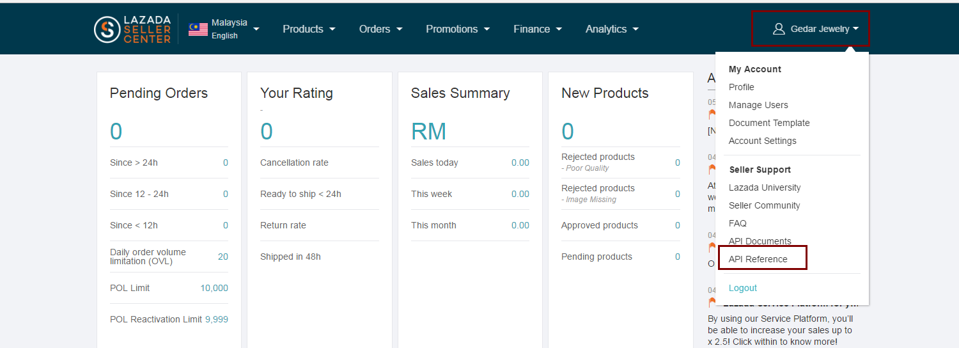Open Document Template menu entry

769,123
